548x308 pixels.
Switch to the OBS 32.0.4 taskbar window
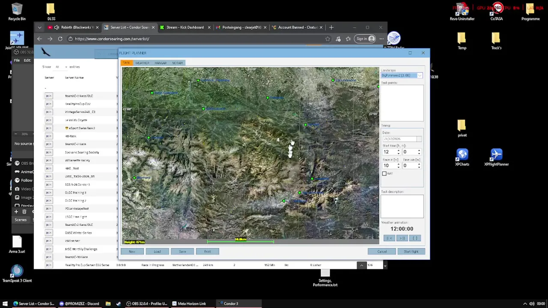147,304
